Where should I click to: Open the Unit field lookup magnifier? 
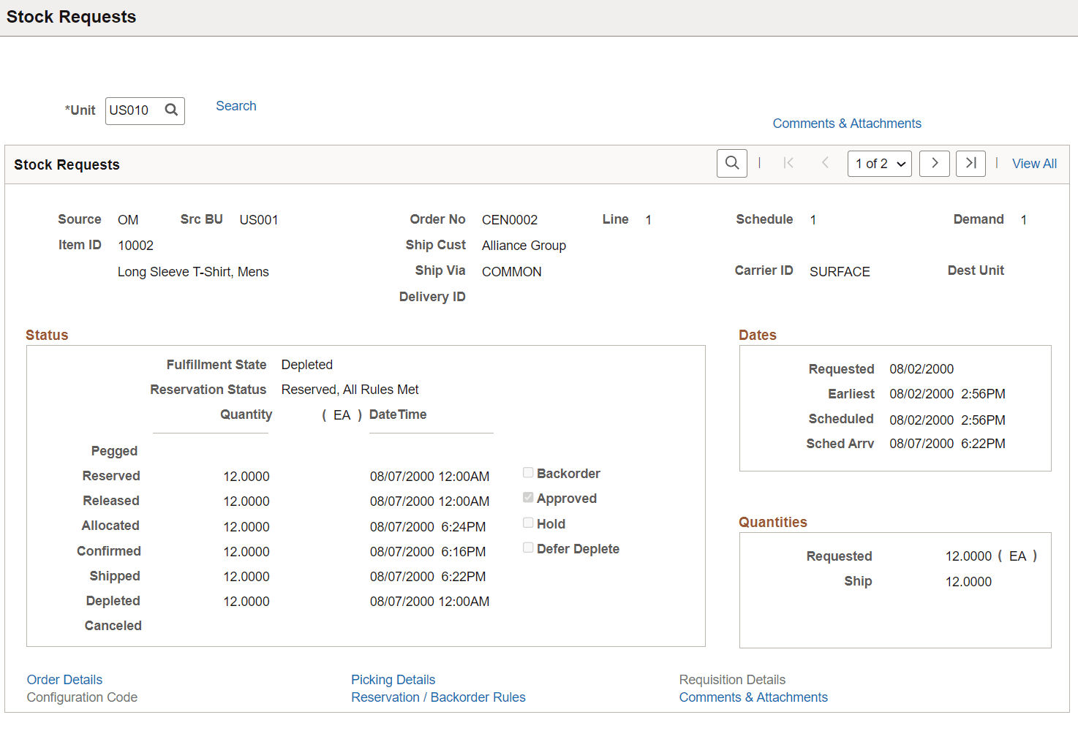point(171,110)
